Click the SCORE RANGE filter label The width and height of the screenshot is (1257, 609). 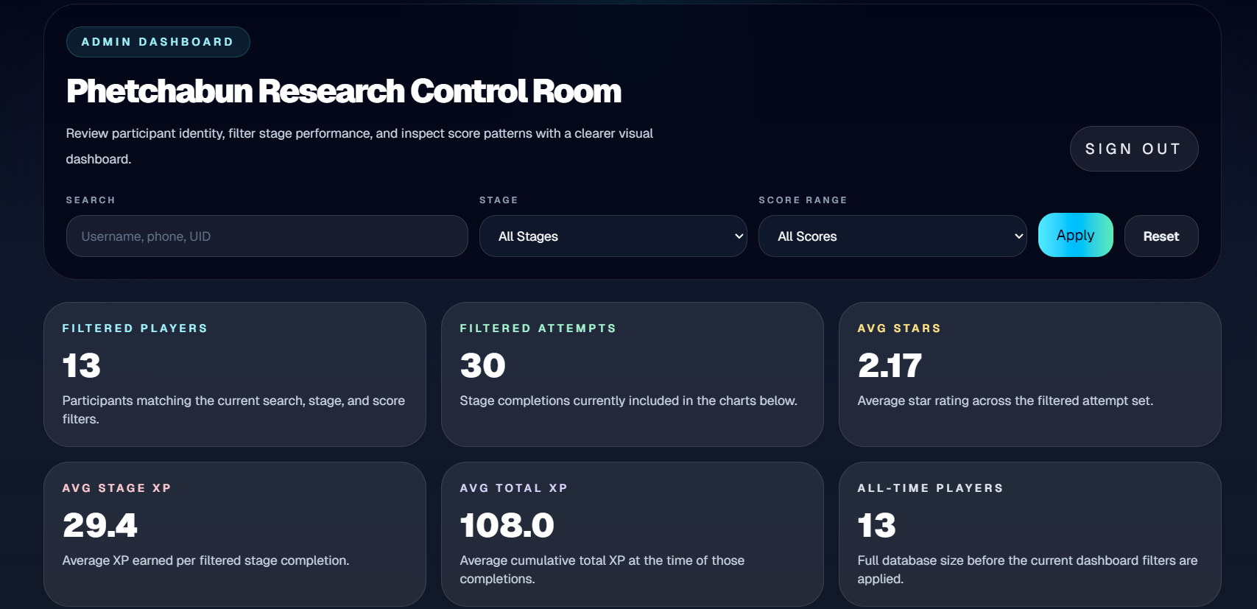pyautogui.click(x=803, y=200)
